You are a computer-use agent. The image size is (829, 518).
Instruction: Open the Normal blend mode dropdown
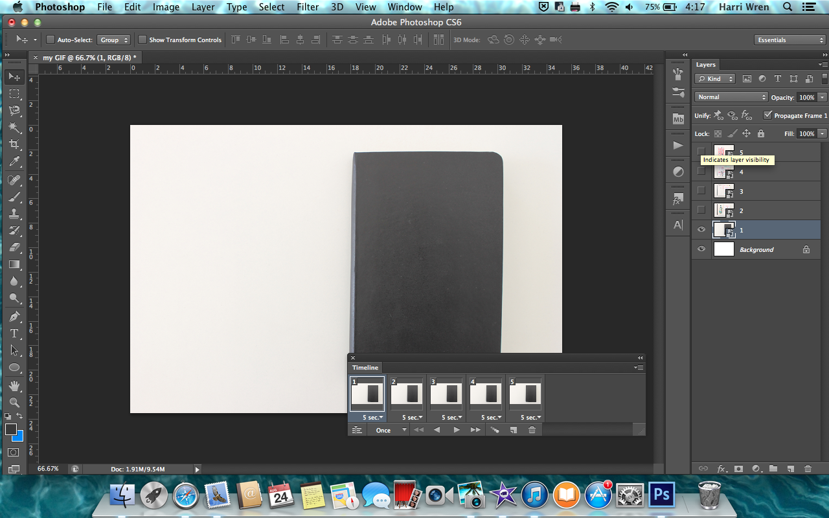coord(731,97)
